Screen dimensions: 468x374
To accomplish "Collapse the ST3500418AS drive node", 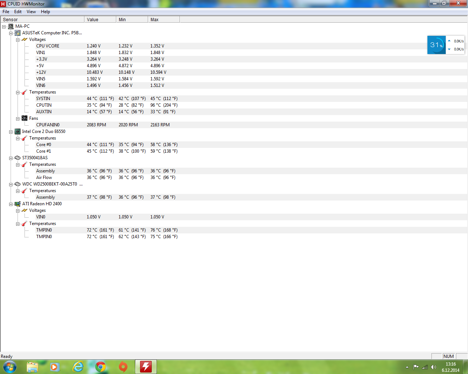I will click(11, 158).
